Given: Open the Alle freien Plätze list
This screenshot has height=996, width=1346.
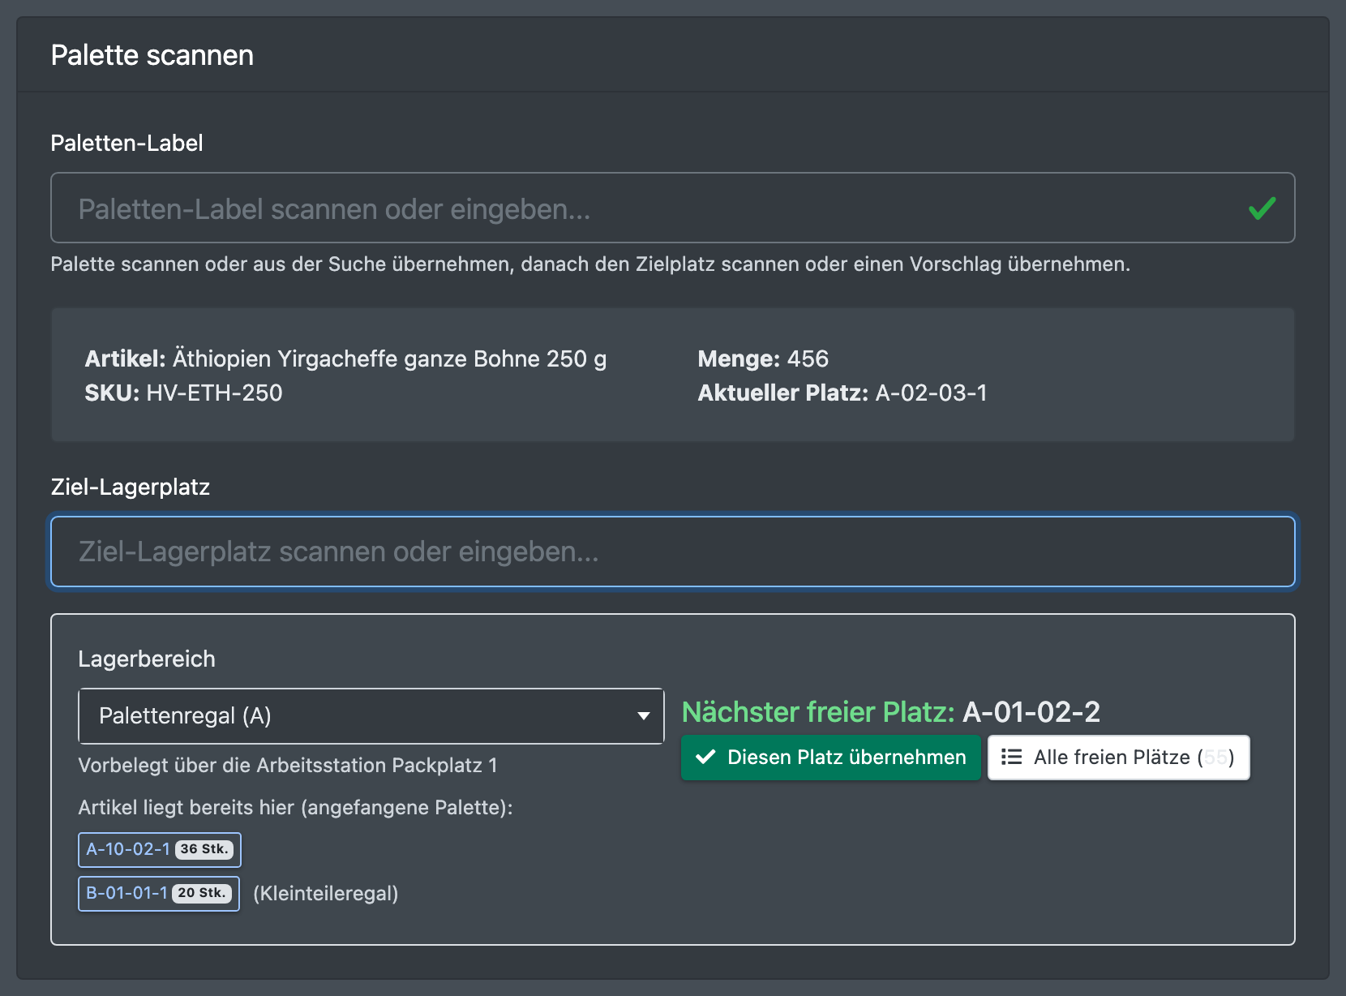Looking at the screenshot, I should 1119,758.
